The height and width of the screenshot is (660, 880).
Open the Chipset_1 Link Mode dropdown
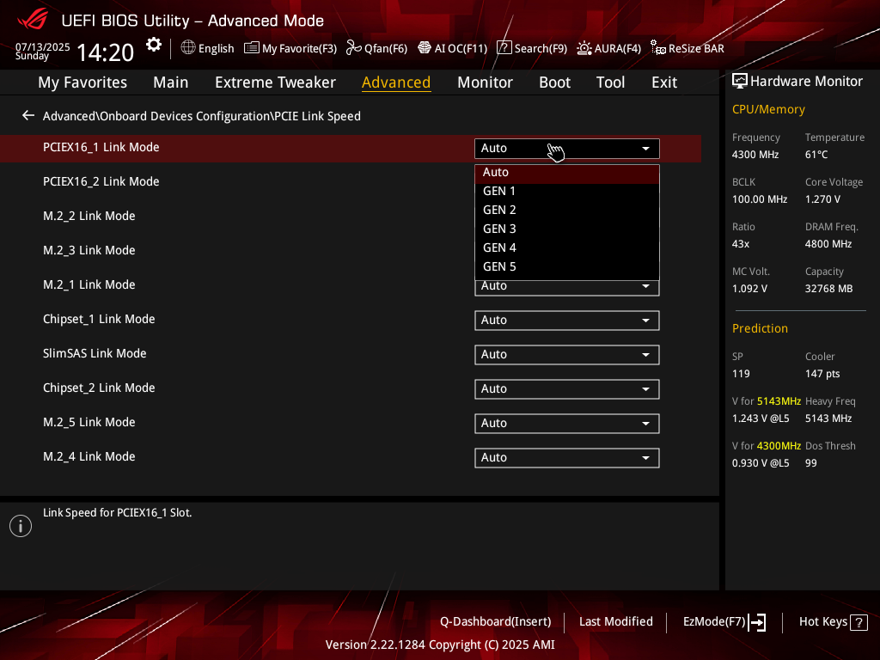[x=567, y=321]
